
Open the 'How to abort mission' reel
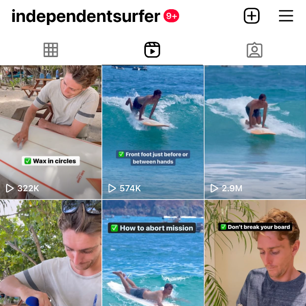click(153, 253)
